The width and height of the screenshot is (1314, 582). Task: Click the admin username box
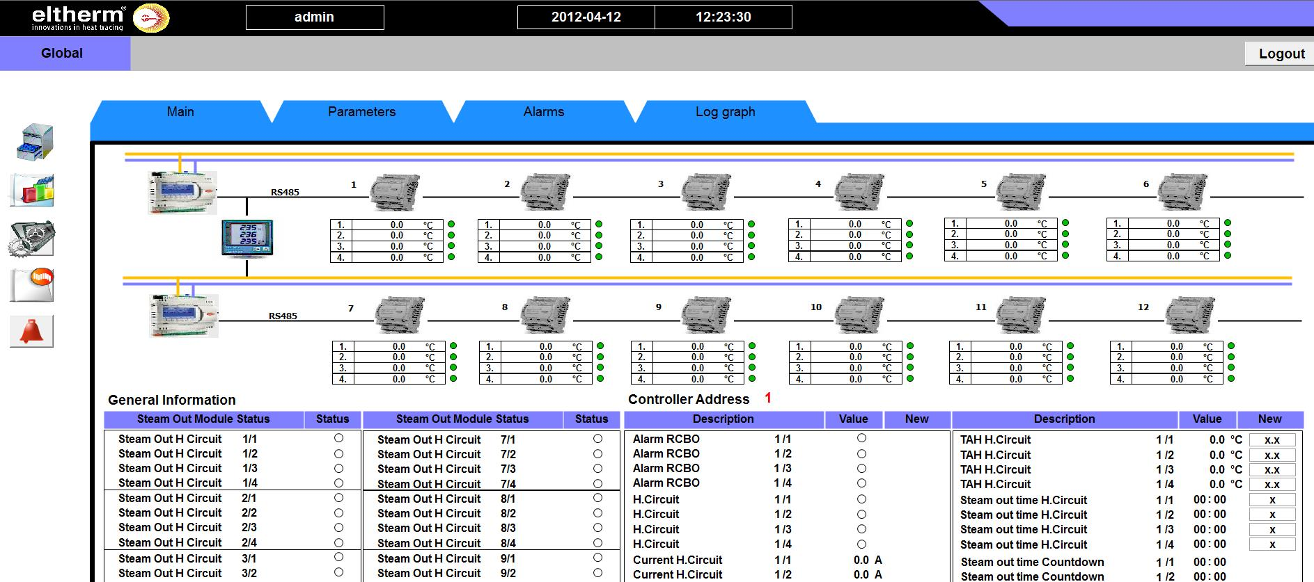tap(315, 17)
